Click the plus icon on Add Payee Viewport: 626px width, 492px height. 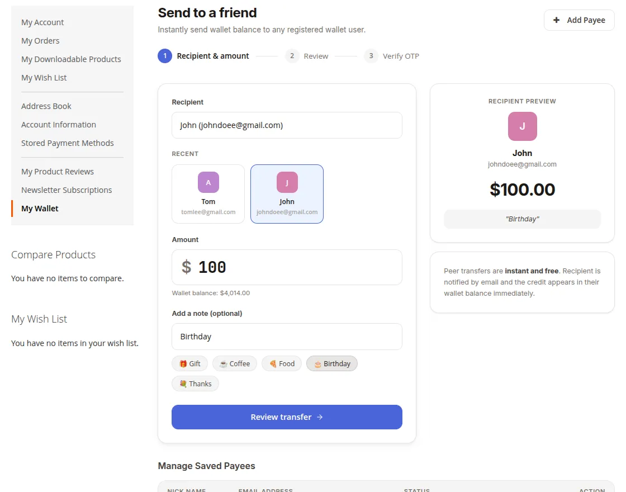click(x=556, y=20)
